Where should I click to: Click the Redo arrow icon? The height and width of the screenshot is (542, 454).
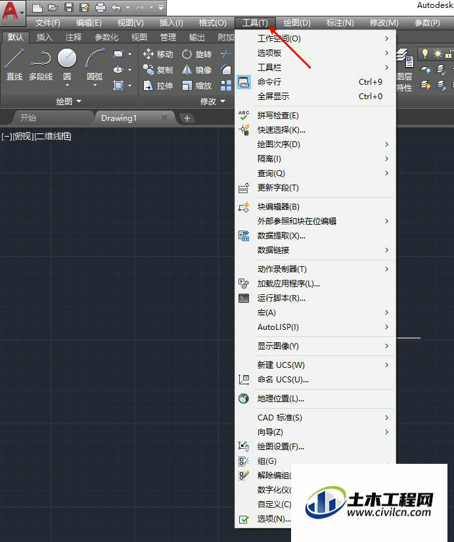140,7
